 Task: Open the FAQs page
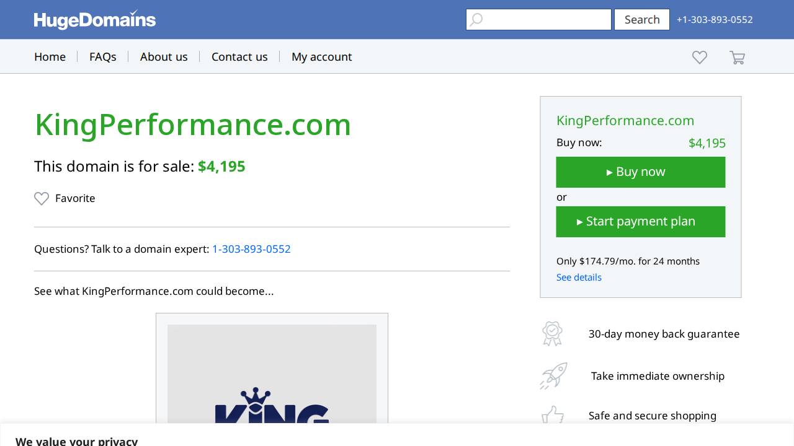103,56
